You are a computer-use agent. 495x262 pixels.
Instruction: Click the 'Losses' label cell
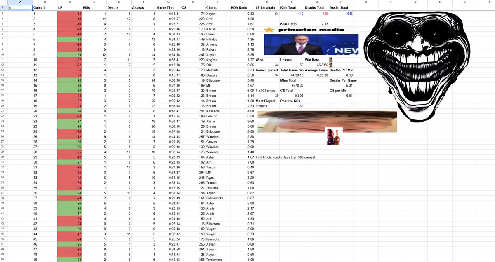click(292, 60)
